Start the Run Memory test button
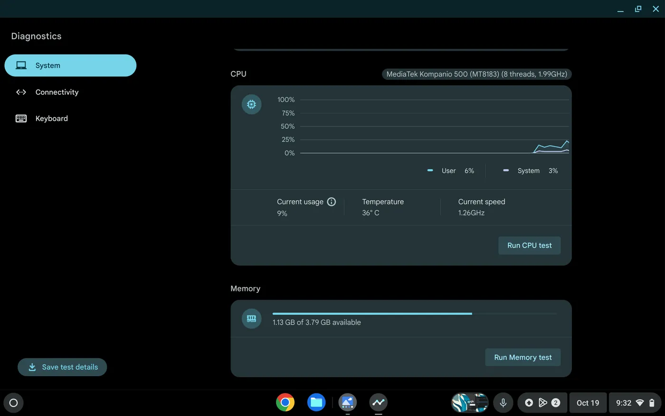 point(522,358)
